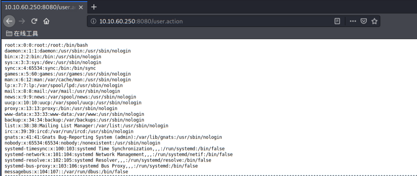Save page to Pocket

(364, 21)
